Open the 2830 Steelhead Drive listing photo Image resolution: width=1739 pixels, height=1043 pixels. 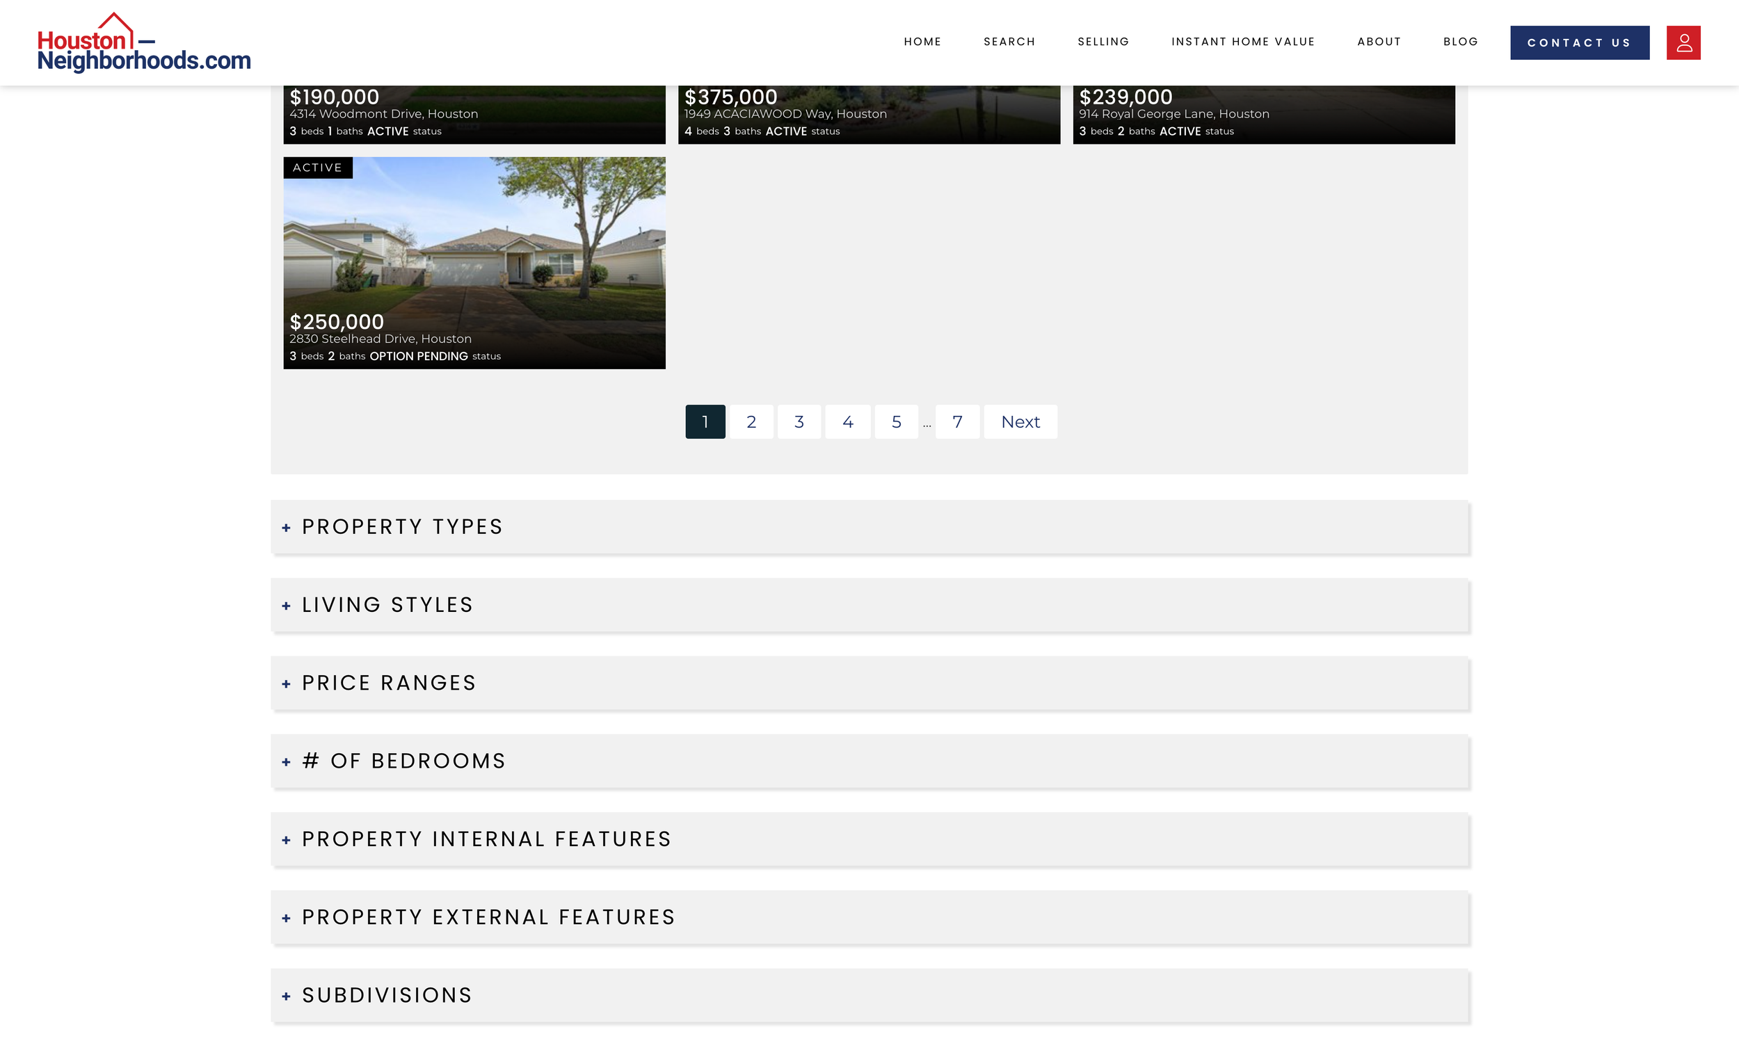click(474, 263)
